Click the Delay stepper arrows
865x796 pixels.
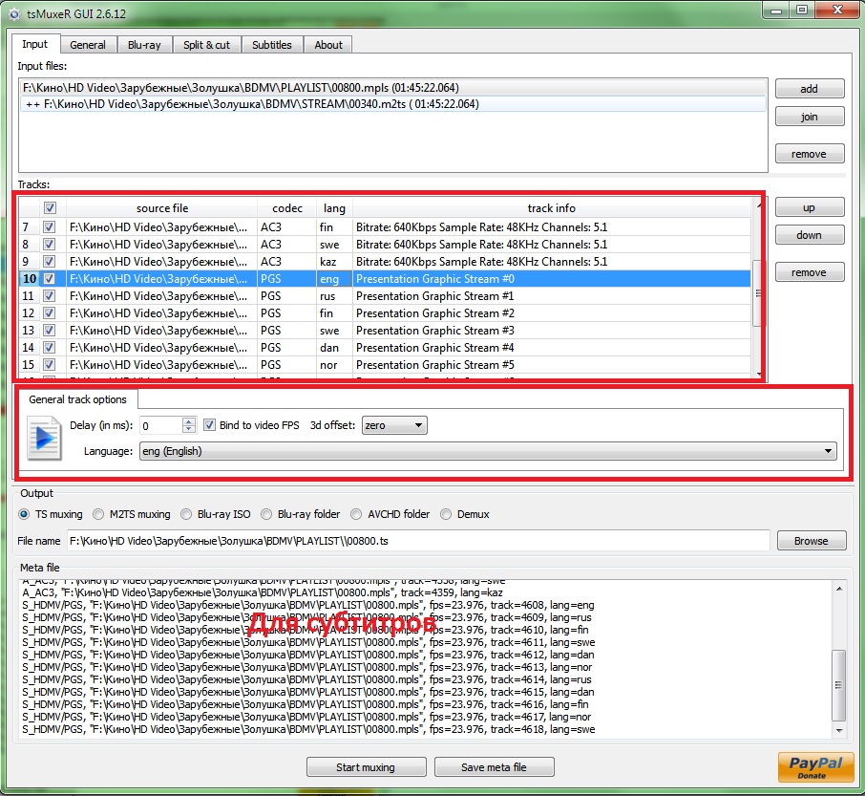coord(189,425)
